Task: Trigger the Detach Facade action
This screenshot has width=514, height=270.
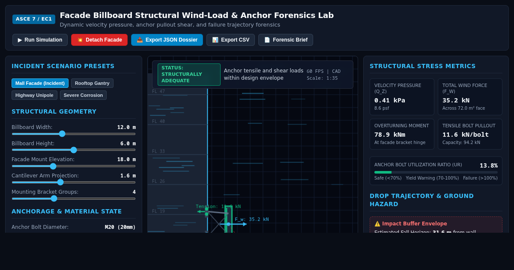Action: click(99, 40)
